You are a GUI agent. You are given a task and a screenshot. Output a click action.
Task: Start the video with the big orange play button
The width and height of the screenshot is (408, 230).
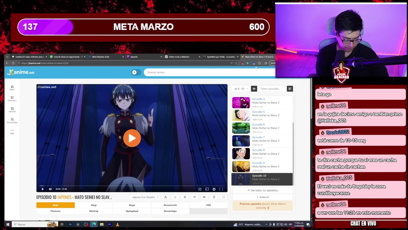pos(132,138)
